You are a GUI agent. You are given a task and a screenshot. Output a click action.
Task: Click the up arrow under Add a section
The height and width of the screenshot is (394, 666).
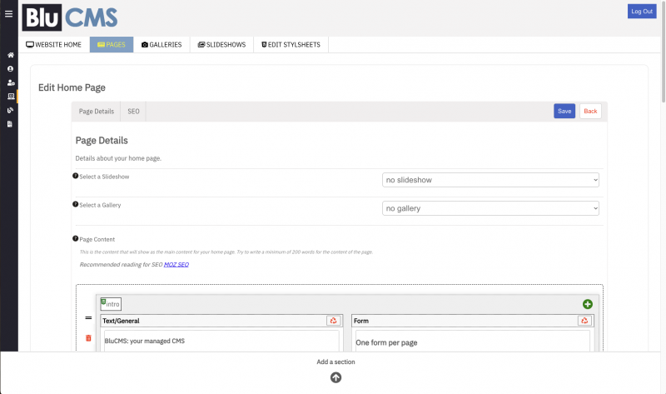pos(335,377)
